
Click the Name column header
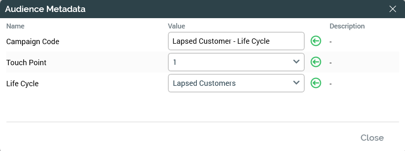15,26
